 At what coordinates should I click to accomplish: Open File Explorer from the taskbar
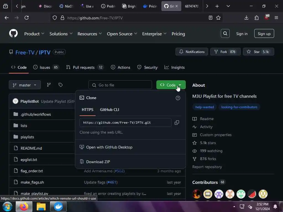pos(41,206)
